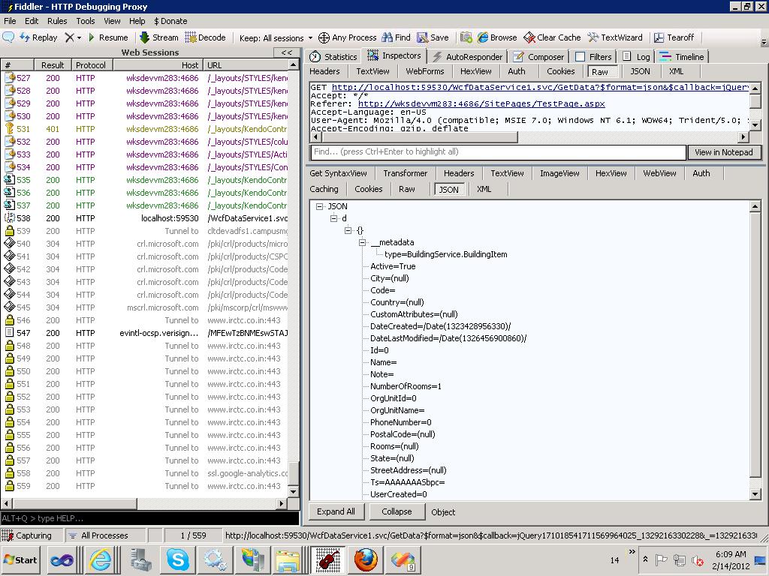Toggle the Decode option
This screenshot has height=576, width=769.
[205, 37]
